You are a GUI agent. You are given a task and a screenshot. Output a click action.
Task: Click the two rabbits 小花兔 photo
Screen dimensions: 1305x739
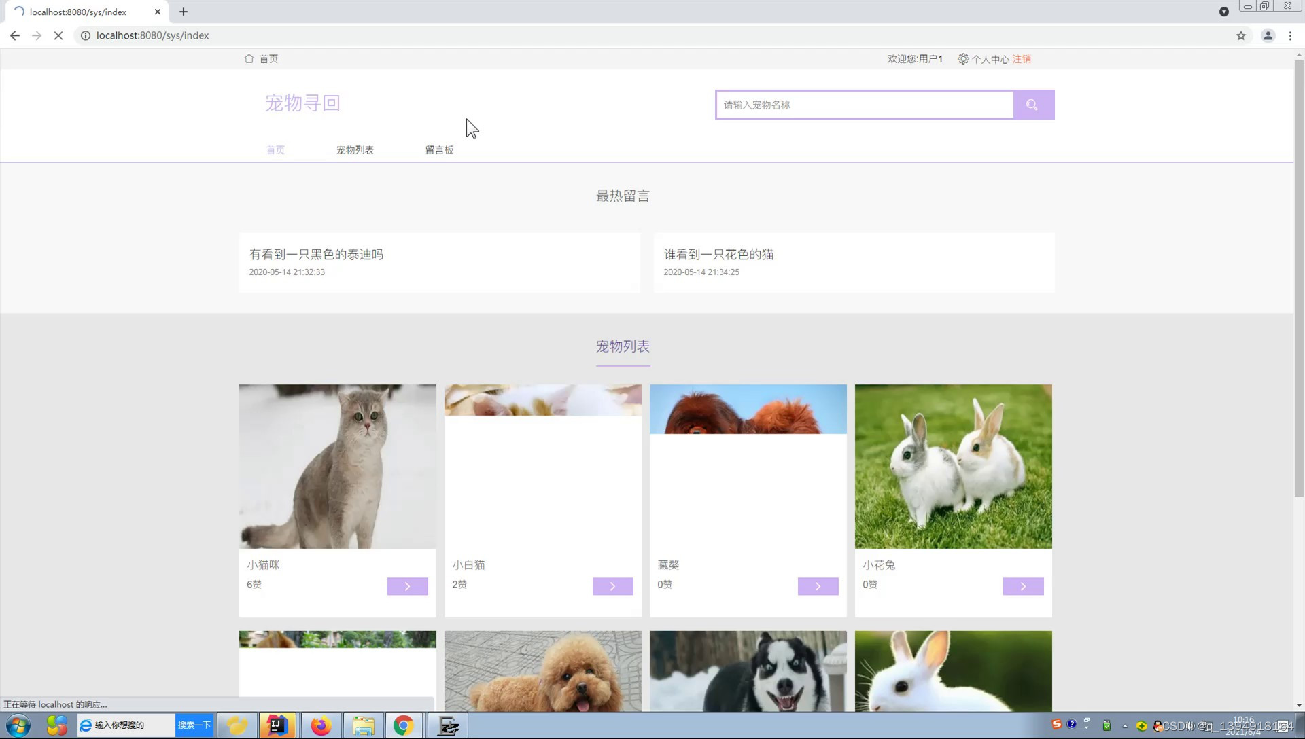[954, 467]
